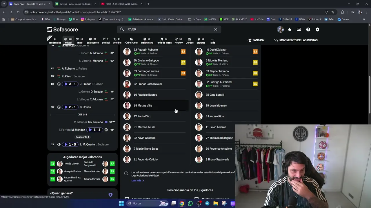Image resolution: width=371 pixels, height=208 pixels.
Task: Open the help question mark icon
Action: [x=308, y=29]
